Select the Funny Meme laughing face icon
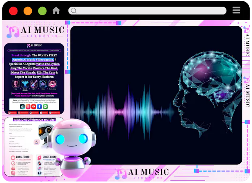Viewport: 252px width, 183px height. tap(53, 84)
